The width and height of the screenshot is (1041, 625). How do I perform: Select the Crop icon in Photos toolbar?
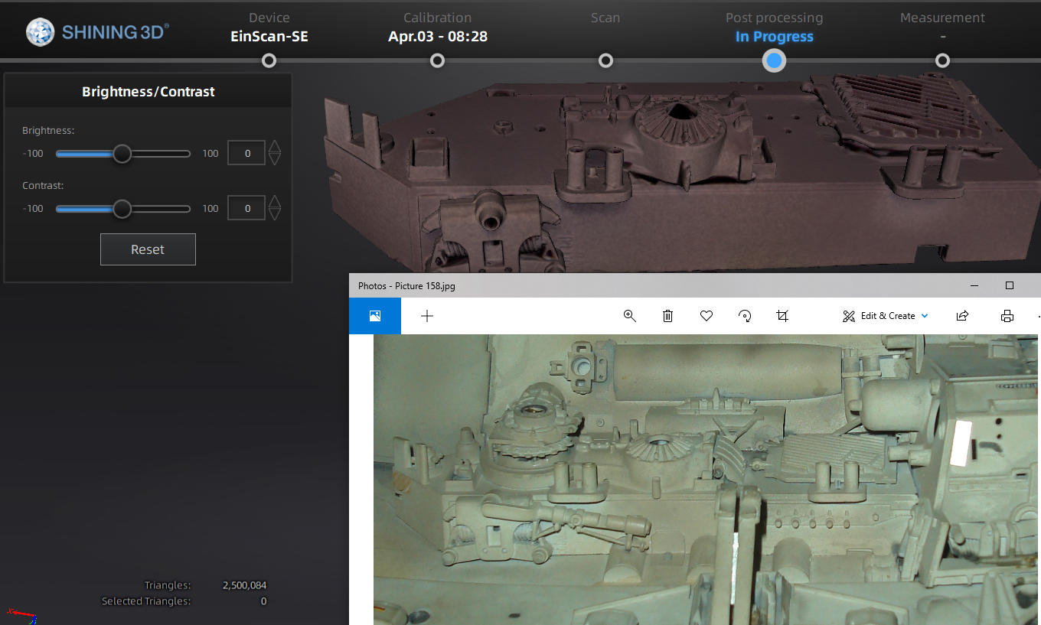point(782,316)
